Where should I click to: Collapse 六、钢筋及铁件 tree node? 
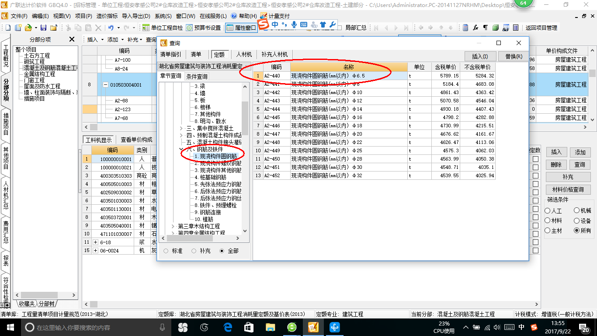(x=182, y=149)
